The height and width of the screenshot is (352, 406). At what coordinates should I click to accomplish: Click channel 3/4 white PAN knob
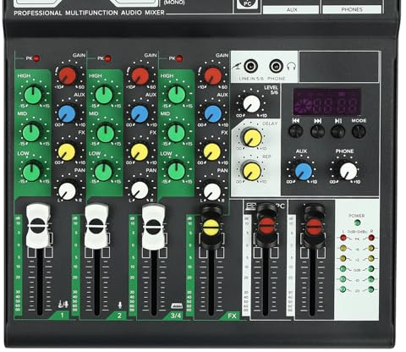pyautogui.click(x=212, y=192)
